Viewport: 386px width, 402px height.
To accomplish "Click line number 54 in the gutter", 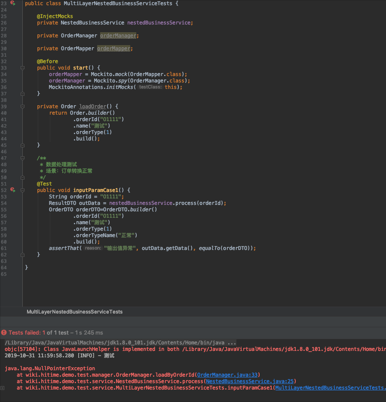I will tap(4, 203).
